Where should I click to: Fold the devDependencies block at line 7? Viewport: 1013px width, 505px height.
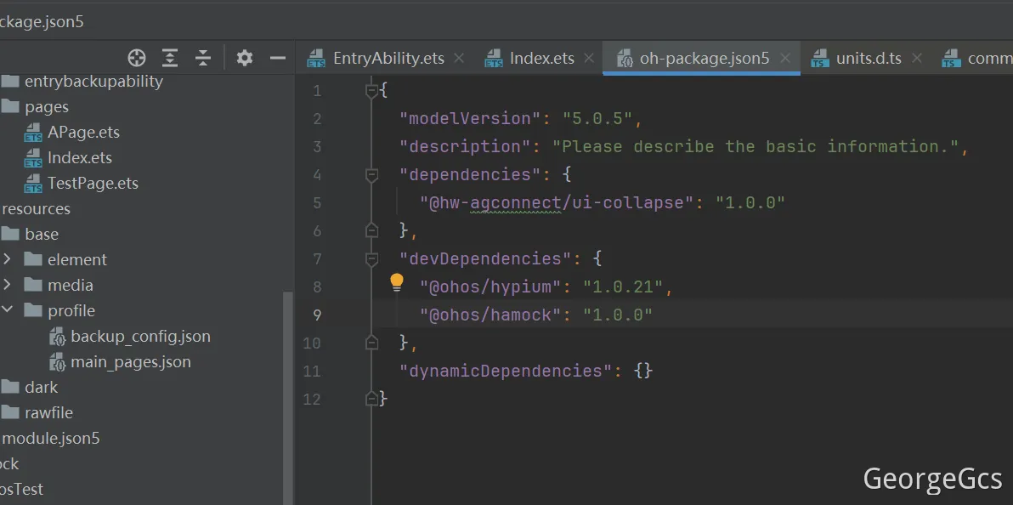371,258
